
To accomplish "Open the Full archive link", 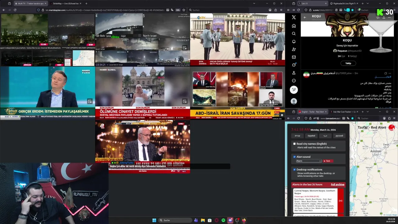I will 337,184.
